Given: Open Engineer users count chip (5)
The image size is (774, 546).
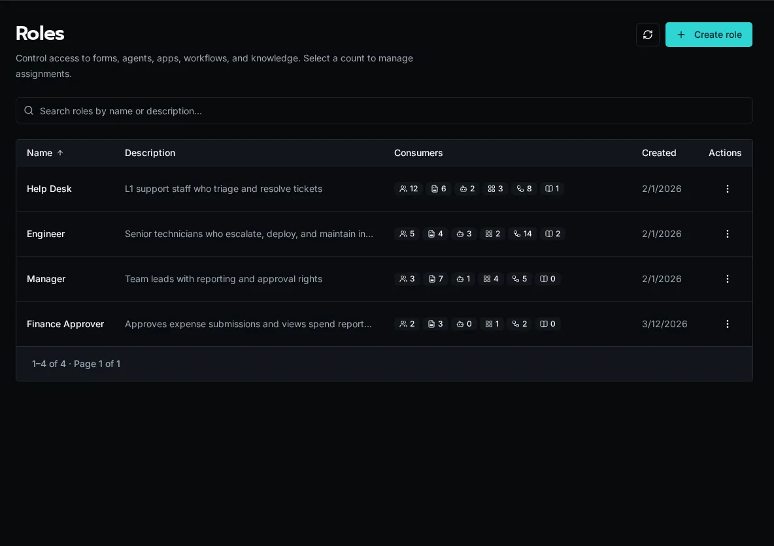Looking at the screenshot, I should pos(407,234).
